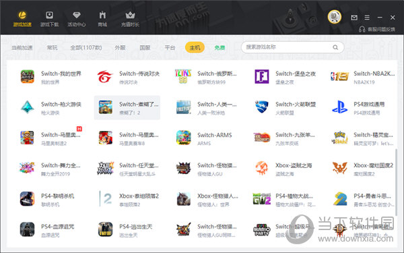Select the Switch-我的世界 Minecraft icon

point(28,77)
